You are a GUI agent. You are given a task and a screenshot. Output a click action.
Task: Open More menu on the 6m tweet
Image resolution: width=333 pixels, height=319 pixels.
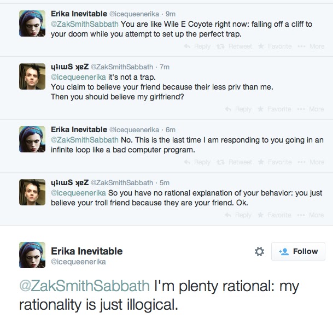[312, 162]
